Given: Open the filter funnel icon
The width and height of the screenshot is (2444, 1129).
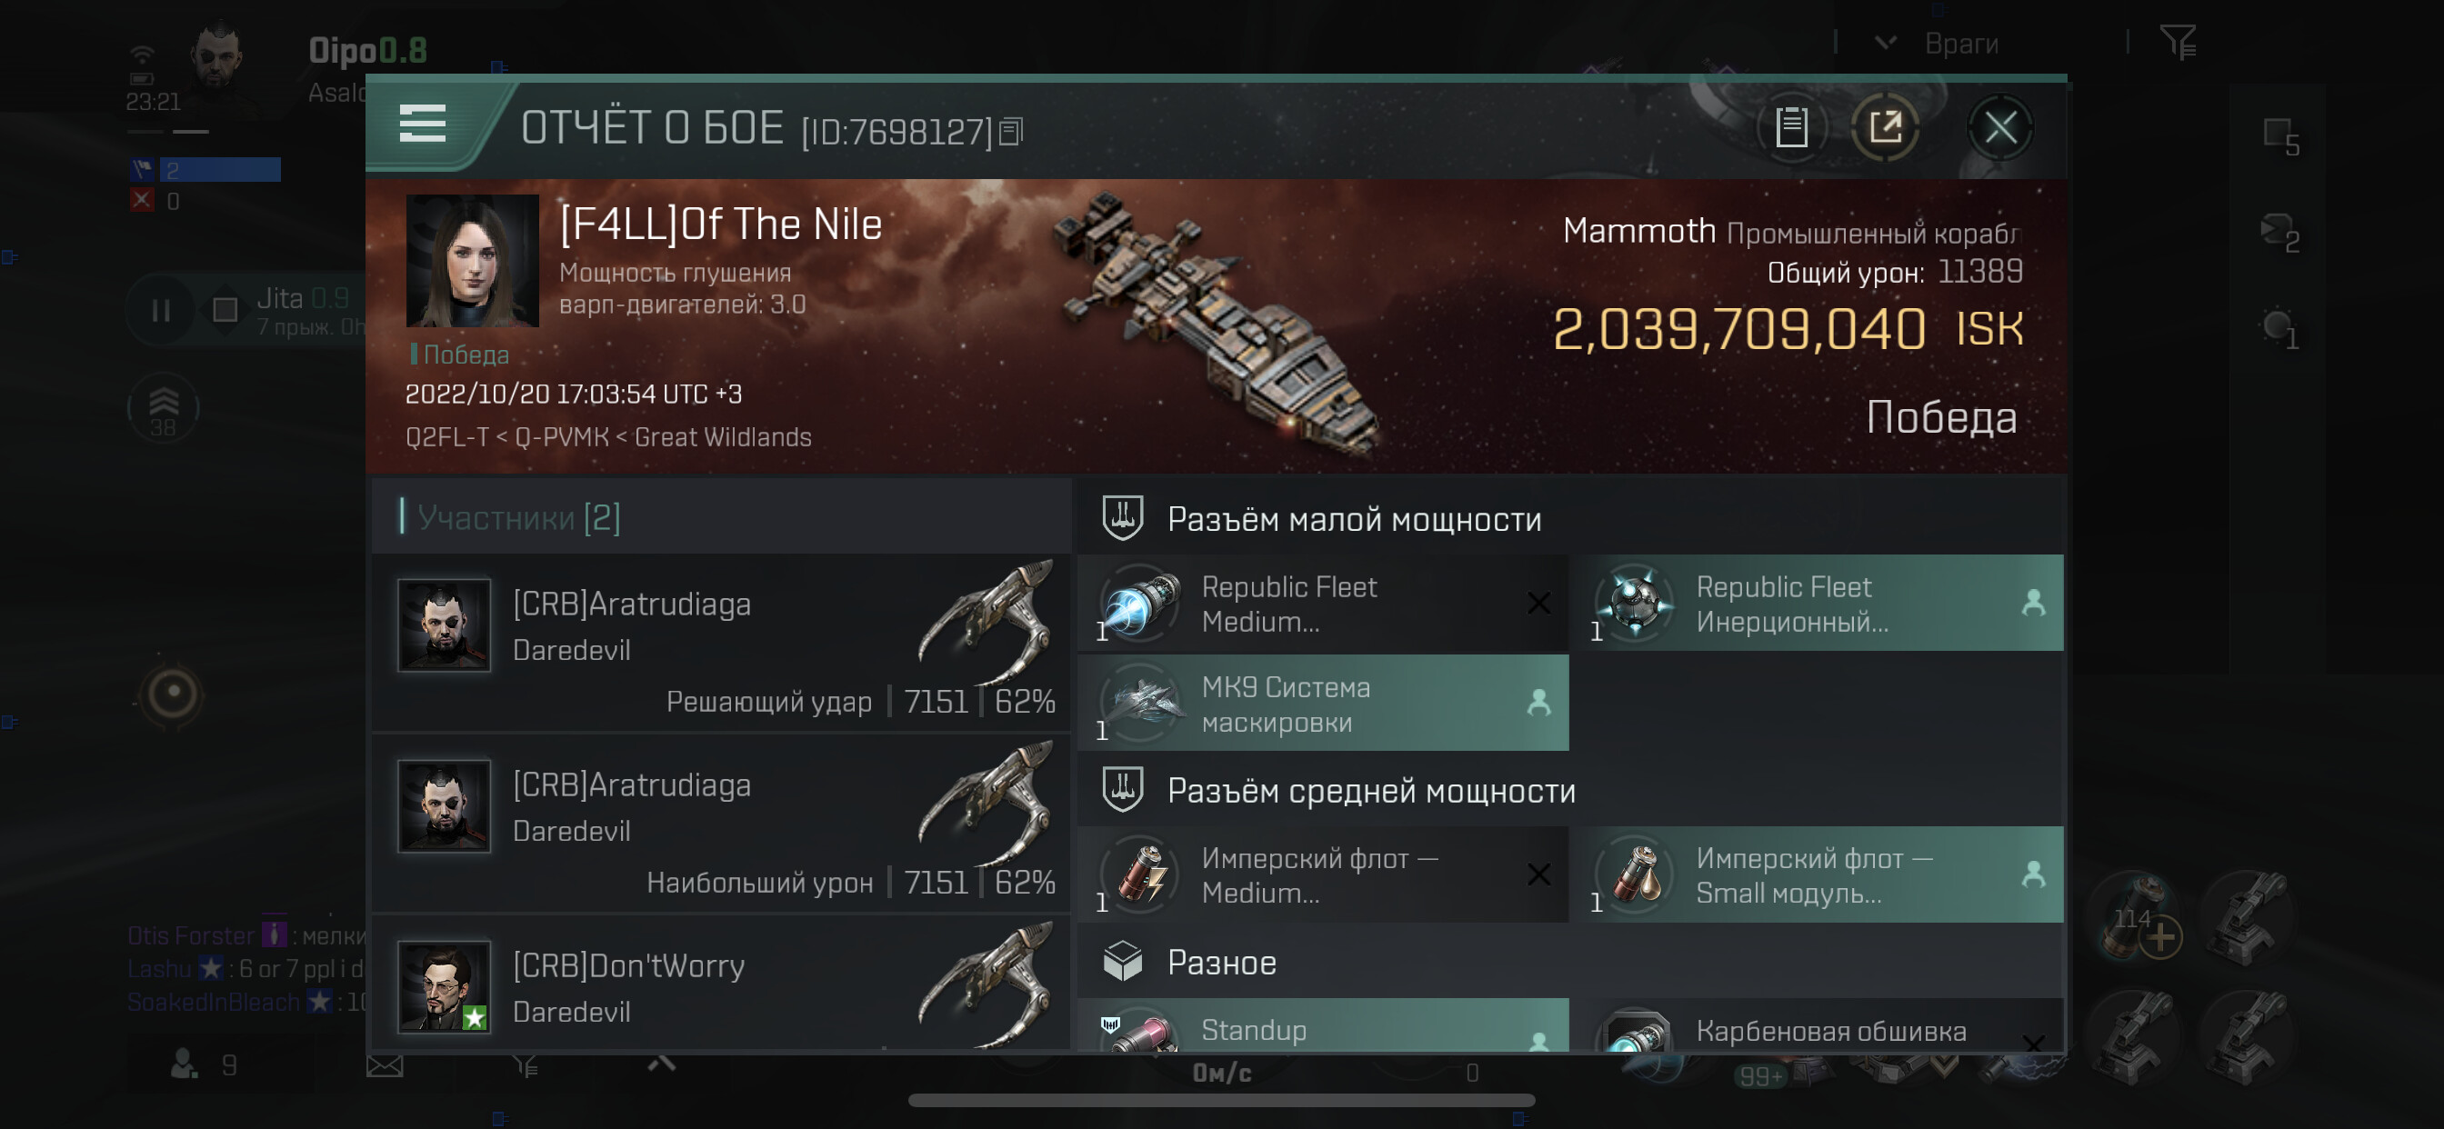Looking at the screenshot, I should 2178,42.
